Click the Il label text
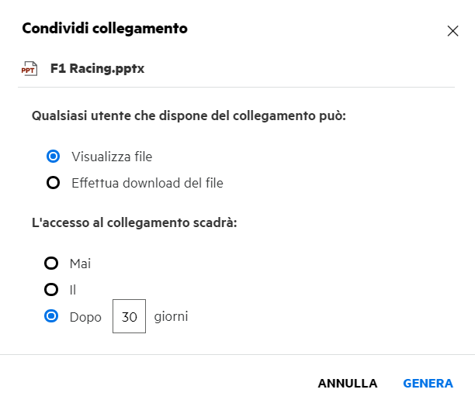The height and width of the screenshot is (410, 475). pyautogui.click(x=74, y=290)
